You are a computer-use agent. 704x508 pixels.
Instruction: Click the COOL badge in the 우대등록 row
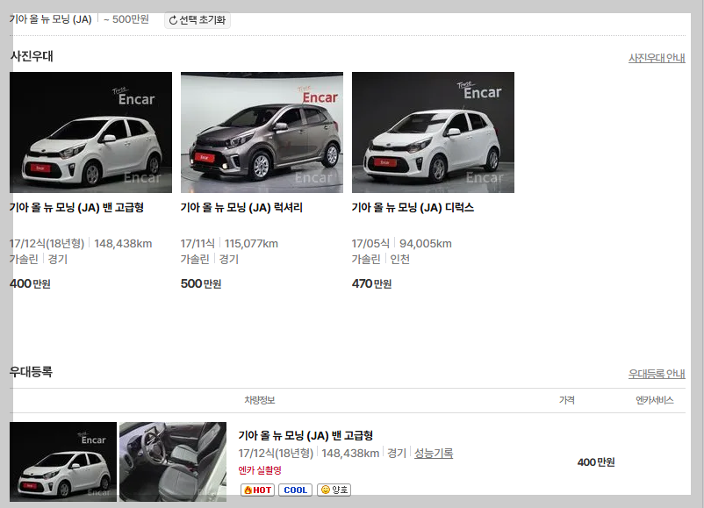click(295, 490)
